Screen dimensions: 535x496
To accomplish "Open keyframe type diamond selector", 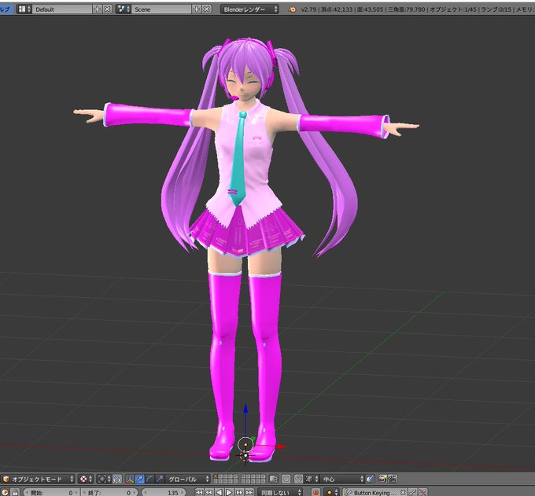I will pos(332,493).
